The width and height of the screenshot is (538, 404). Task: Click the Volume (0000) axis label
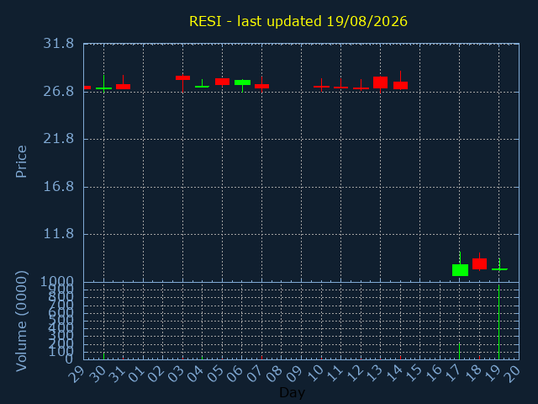[x=21, y=322]
